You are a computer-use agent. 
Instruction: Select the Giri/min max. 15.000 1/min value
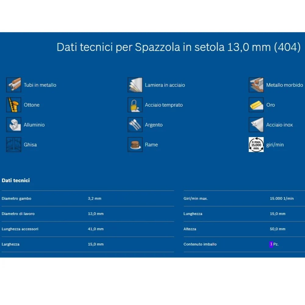point(282,198)
